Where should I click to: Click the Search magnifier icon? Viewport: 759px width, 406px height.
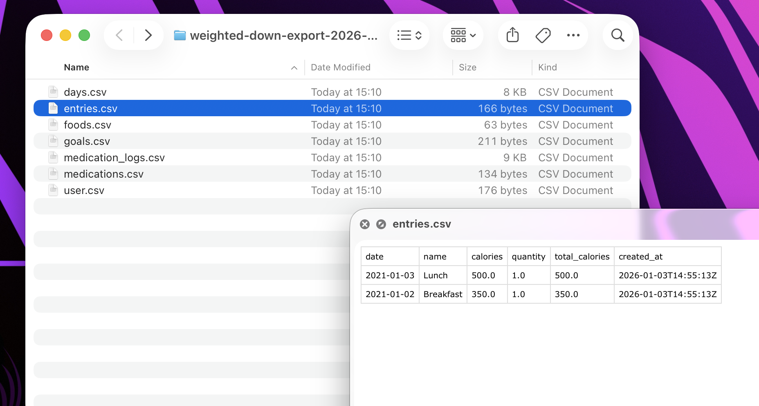618,35
